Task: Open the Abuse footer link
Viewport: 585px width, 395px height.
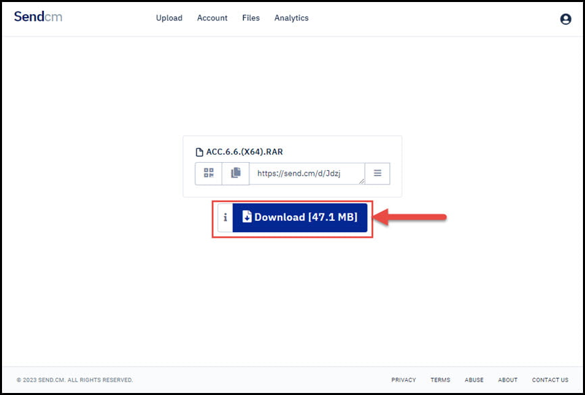Action: pyautogui.click(x=474, y=379)
